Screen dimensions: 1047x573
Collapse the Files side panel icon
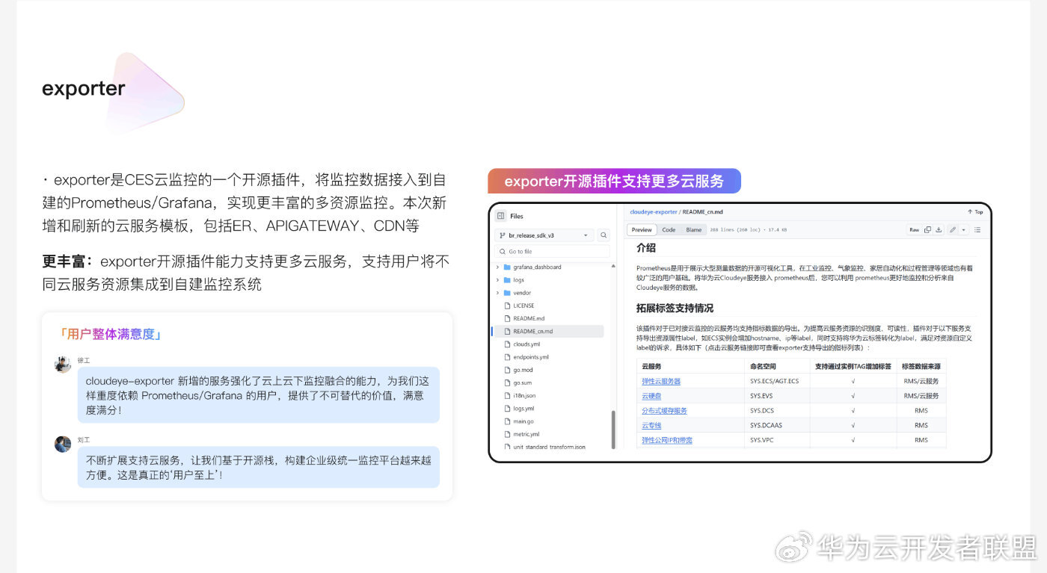tap(500, 216)
